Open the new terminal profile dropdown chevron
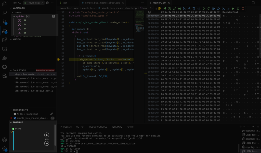This screenshot has width=261, height=153. [x=244, y=127]
